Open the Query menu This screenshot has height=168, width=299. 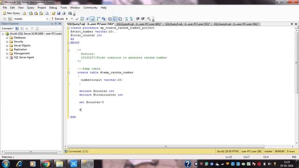pyautogui.click(x=30, y=7)
